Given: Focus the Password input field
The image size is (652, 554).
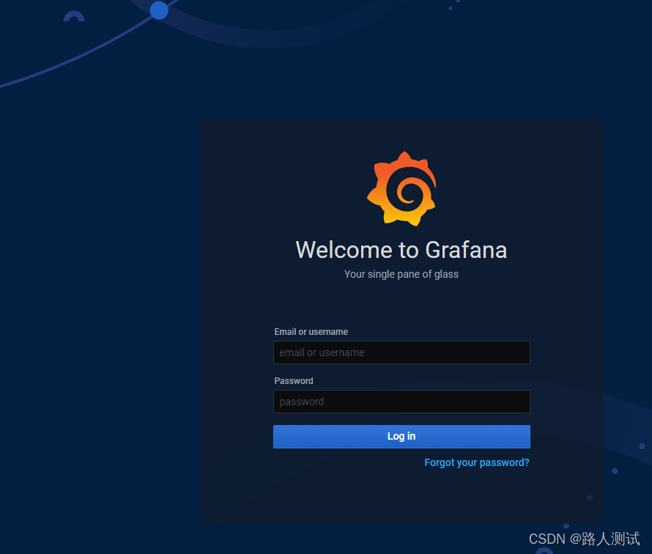Looking at the screenshot, I should (x=401, y=402).
